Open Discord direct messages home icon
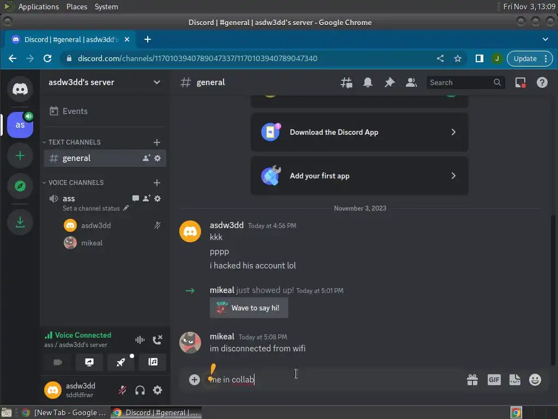558x419 pixels. point(20,89)
